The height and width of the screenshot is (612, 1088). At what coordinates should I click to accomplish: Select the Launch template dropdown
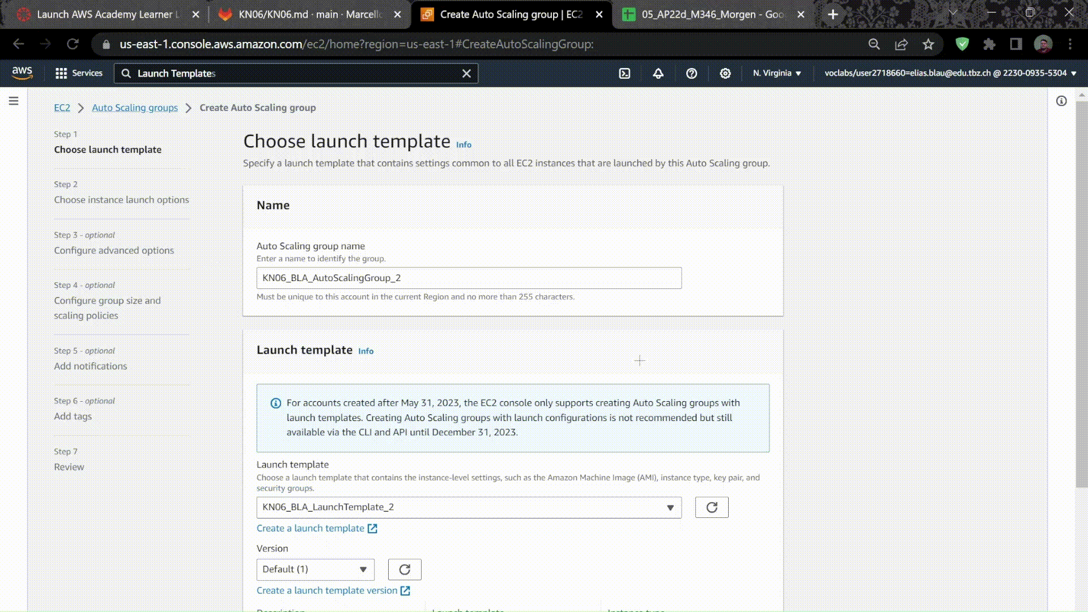[469, 507]
